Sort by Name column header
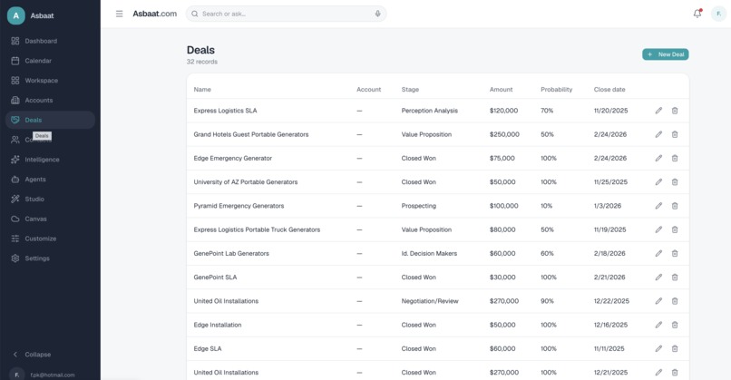Image resolution: width=731 pixels, height=380 pixels. [x=202, y=90]
